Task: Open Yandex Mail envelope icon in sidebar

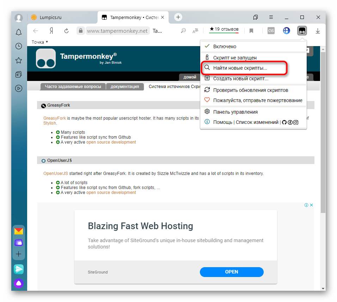Action: point(19,231)
